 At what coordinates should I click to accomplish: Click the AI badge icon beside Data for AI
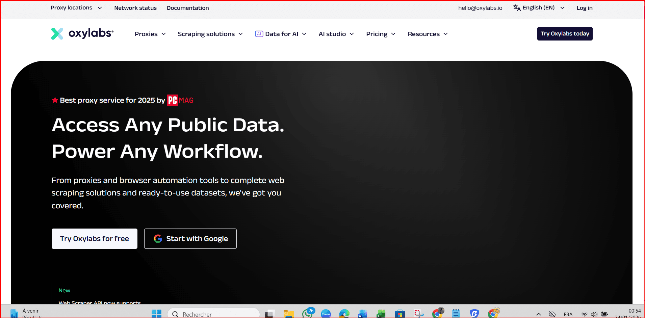coord(259,34)
